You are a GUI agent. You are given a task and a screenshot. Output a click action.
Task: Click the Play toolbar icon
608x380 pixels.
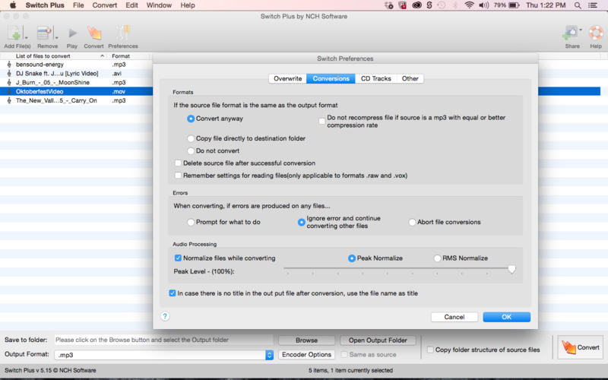[x=72, y=33]
